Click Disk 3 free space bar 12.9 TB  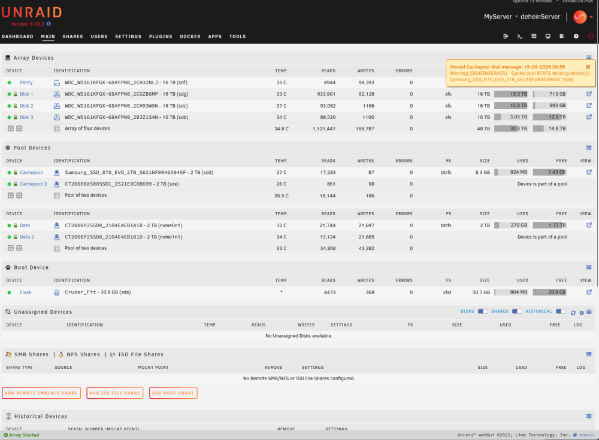pyautogui.click(x=550, y=117)
